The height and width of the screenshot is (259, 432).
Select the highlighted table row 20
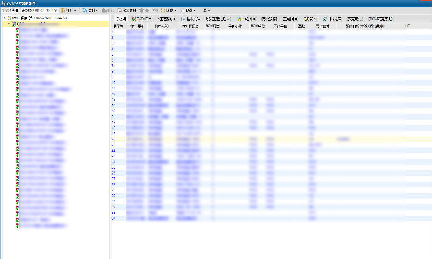[x=271, y=139]
